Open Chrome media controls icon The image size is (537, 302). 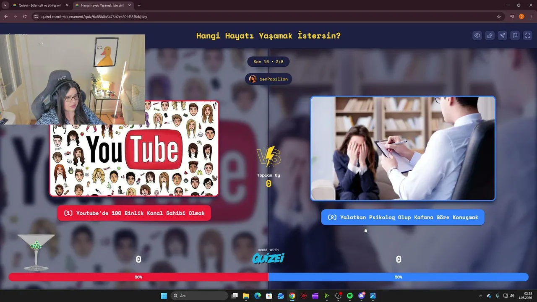[x=512, y=17]
